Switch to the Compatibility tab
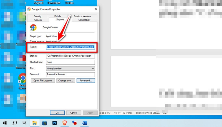Viewport: 222px width, 127px height. 84,20
